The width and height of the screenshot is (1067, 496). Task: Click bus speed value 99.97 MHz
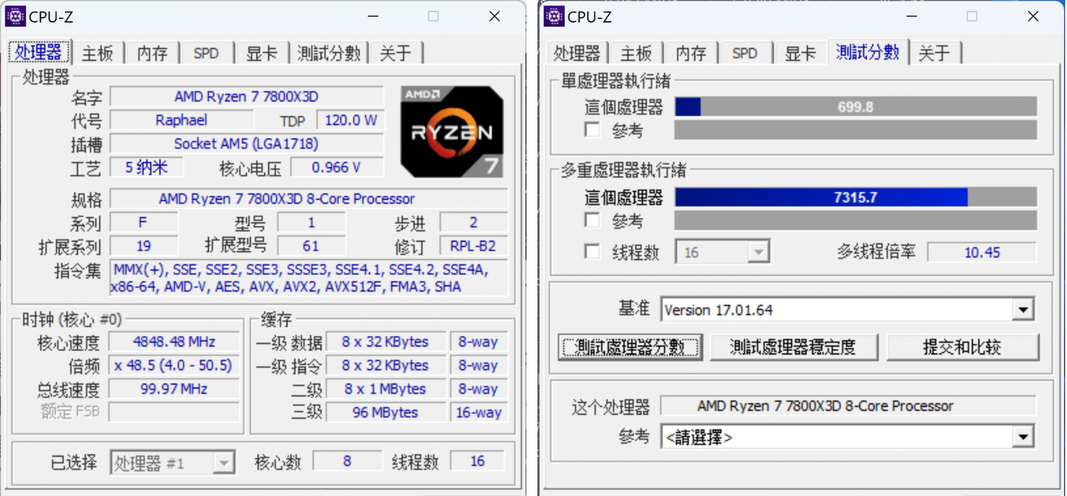[x=174, y=389]
